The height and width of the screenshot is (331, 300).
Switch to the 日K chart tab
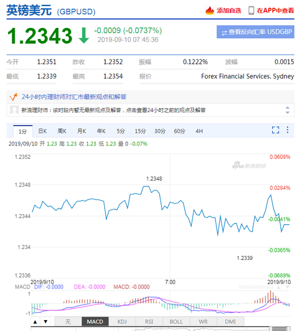pyautogui.click(x=43, y=131)
